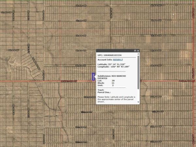Close the parcel info popup
Image resolution: width=196 pixels, height=147 pixels.
(138, 51)
